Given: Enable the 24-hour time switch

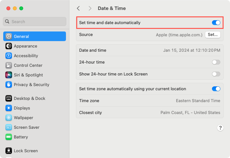Looking at the screenshot, I should pos(216,62).
